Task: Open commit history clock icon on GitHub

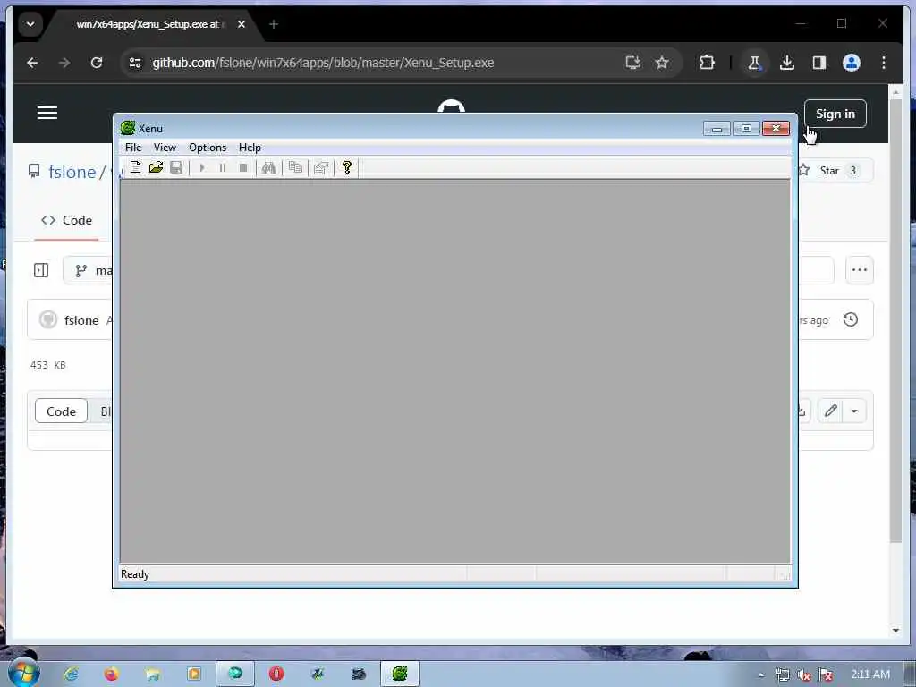Action: tap(851, 319)
